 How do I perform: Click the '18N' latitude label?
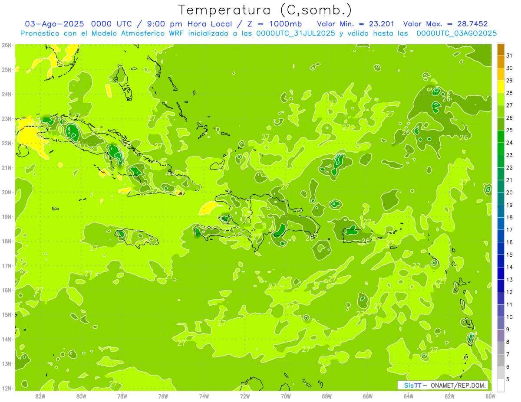7,241
